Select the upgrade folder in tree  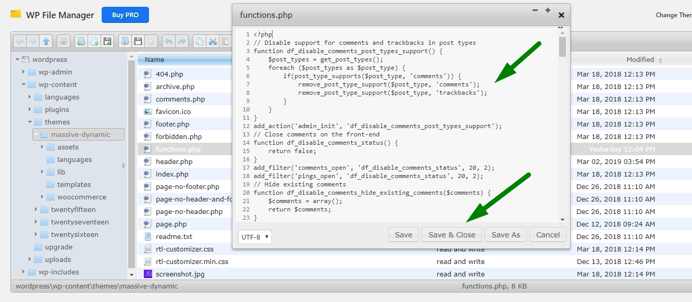point(58,247)
